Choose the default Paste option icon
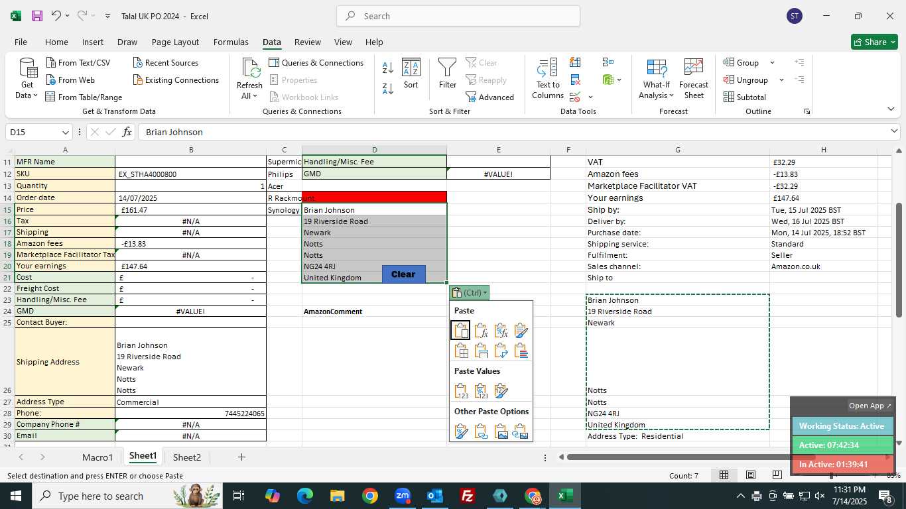 461,330
